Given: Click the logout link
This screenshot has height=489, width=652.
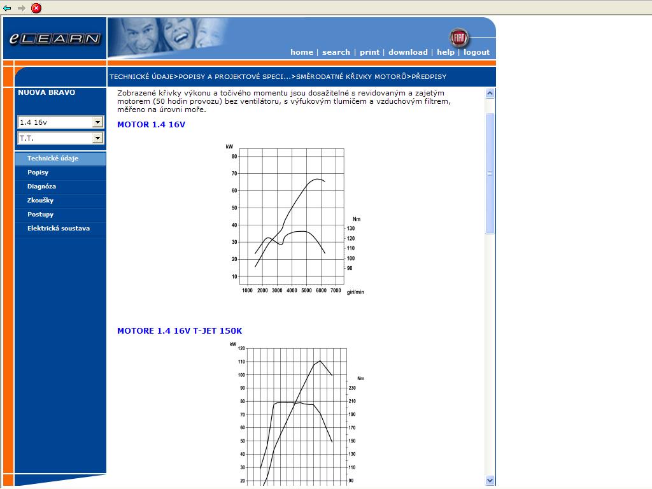Looking at the screenshot, I should 476,52.
